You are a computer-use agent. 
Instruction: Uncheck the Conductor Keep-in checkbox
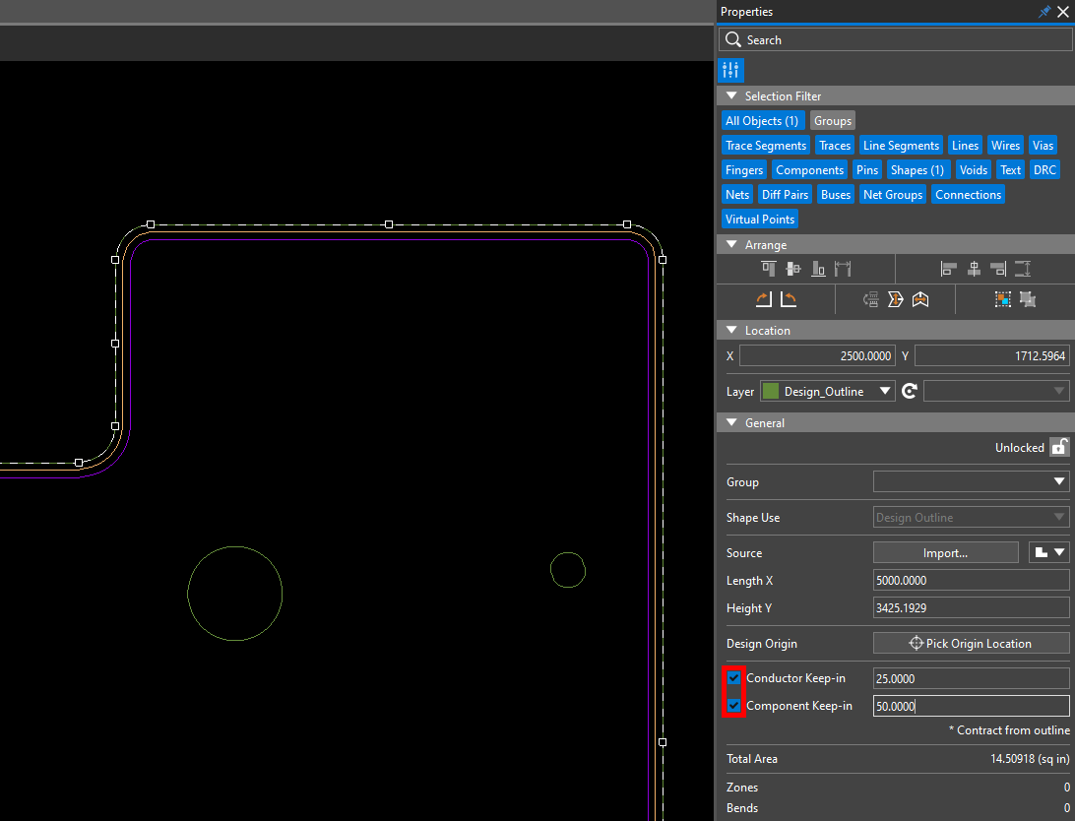coord(733,678)
